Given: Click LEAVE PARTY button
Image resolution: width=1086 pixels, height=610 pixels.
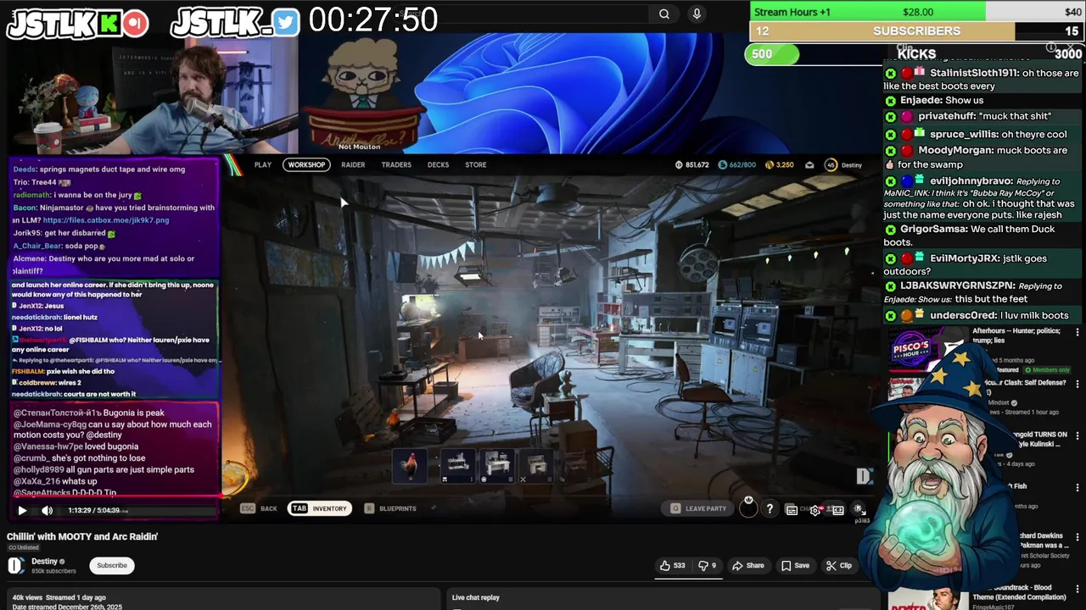Looking at the screenshot, I should click(698, 508).
